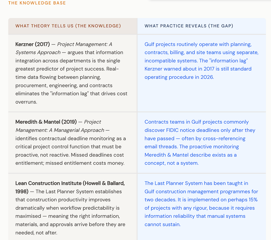Screen dimensions: 271x240
Task: Open blue text 'discover FIDIC notice deadlines'
Action: pos(182,130)
